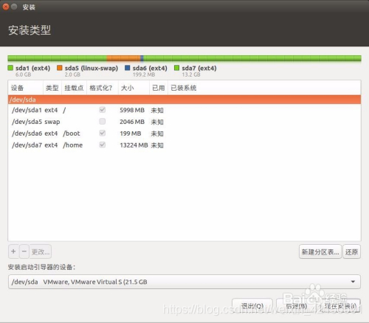Click the sda5 (linux-swap) legend label

(x=92, y=68)
